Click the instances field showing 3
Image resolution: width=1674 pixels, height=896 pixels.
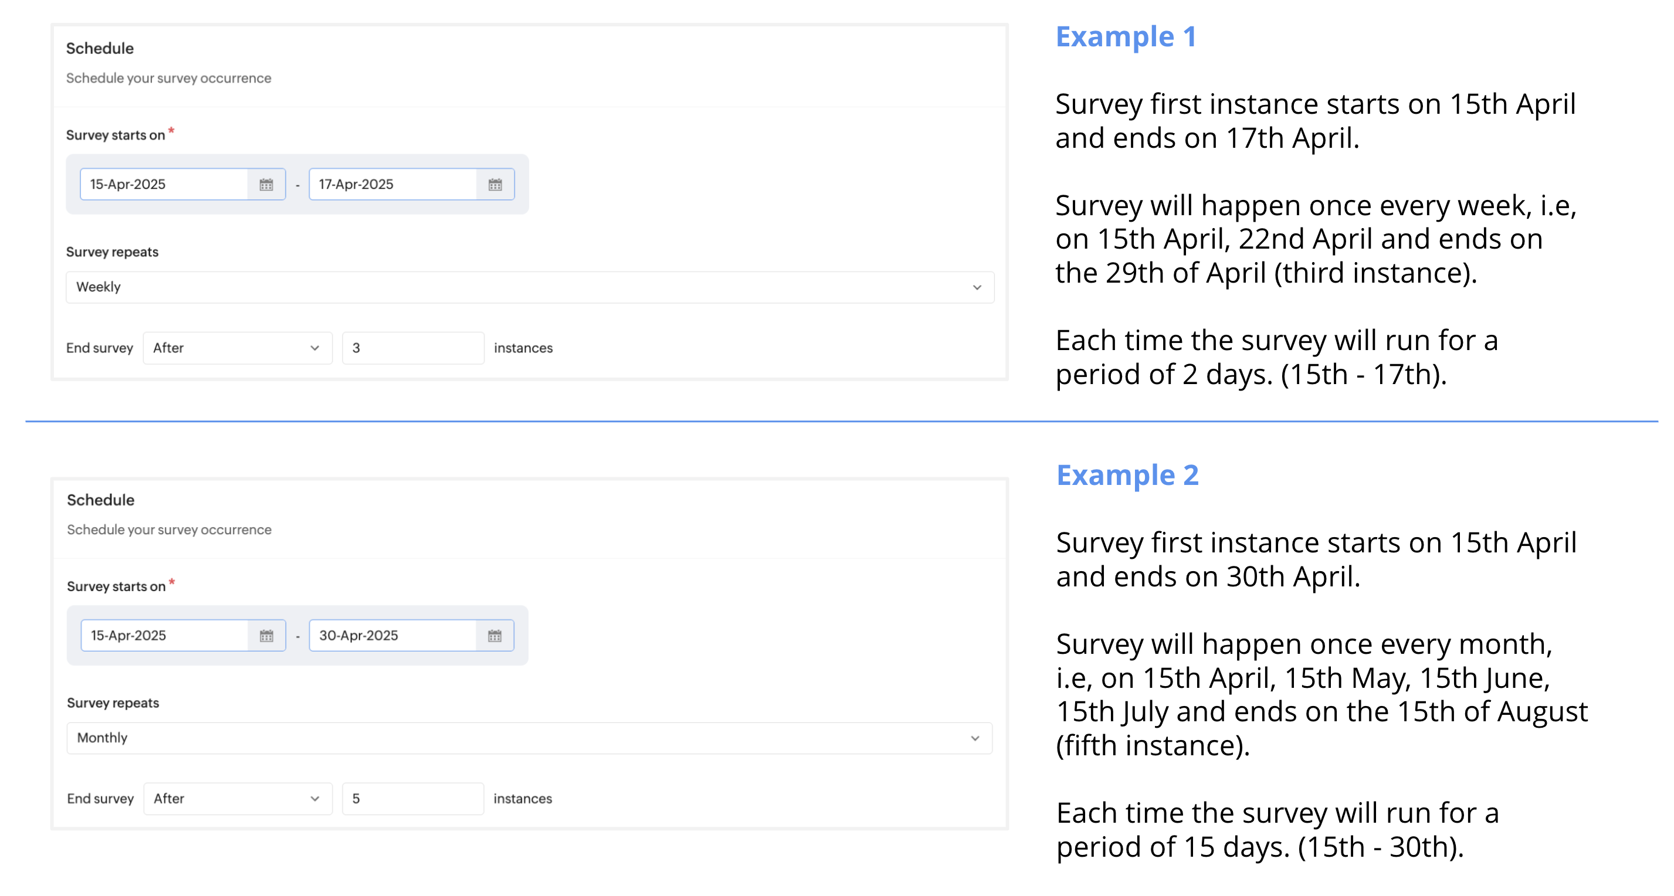[x=414, y=348]
